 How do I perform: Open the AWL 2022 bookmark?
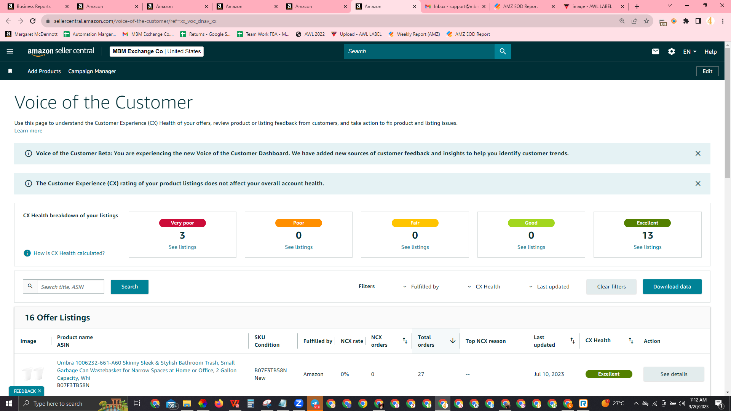coord(310,34)
